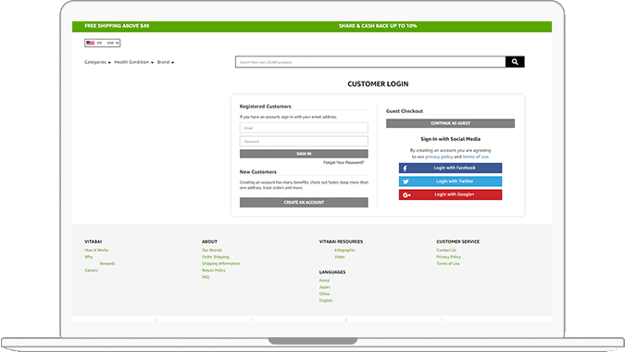Click Free Shipping Above $49 banner text
This screenshot has width=625, height=352.
click(117, 26)
